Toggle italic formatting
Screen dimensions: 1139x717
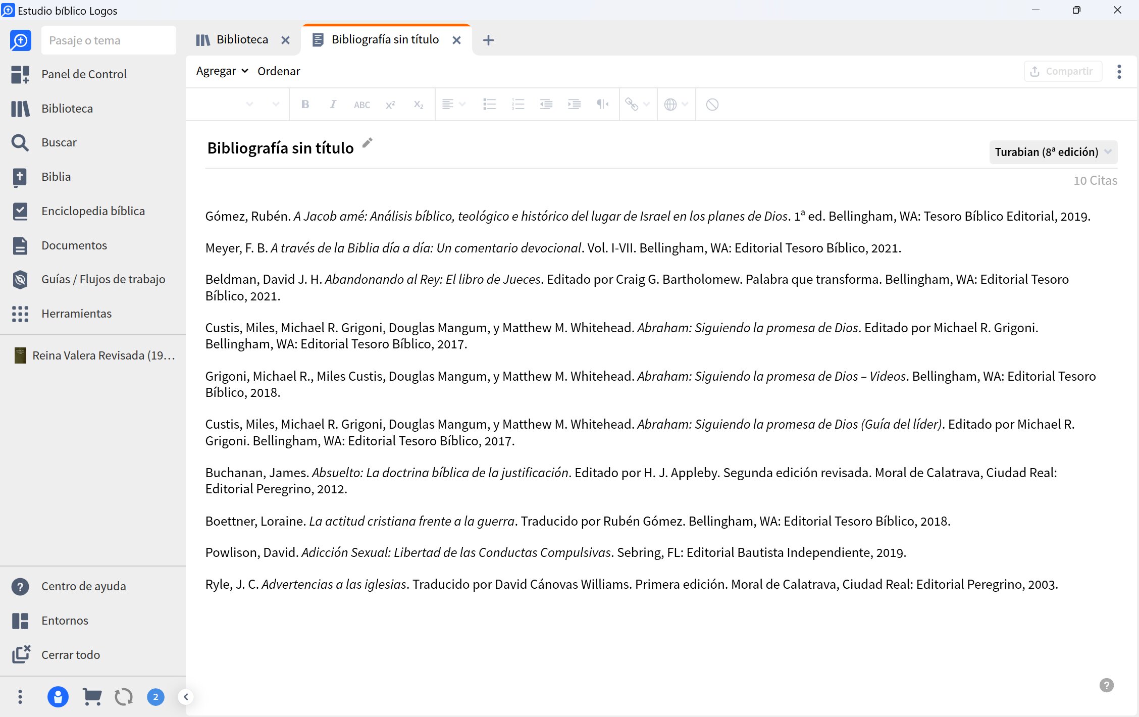pyautogui.click(x=333, y=105)
